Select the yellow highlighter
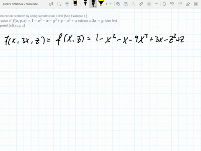The height and width of the screenshot is (151, 201). [101, 3]
